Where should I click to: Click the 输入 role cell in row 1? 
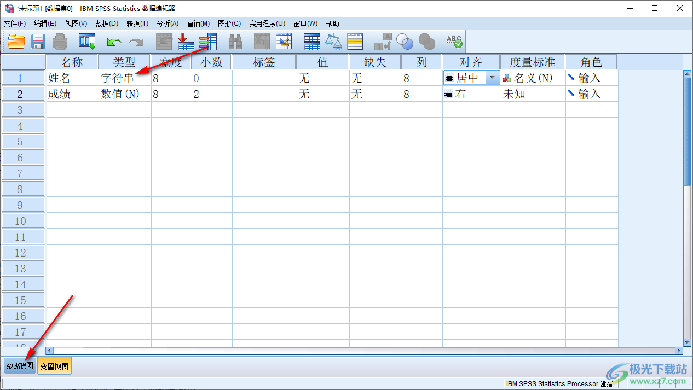pos(591,78)
